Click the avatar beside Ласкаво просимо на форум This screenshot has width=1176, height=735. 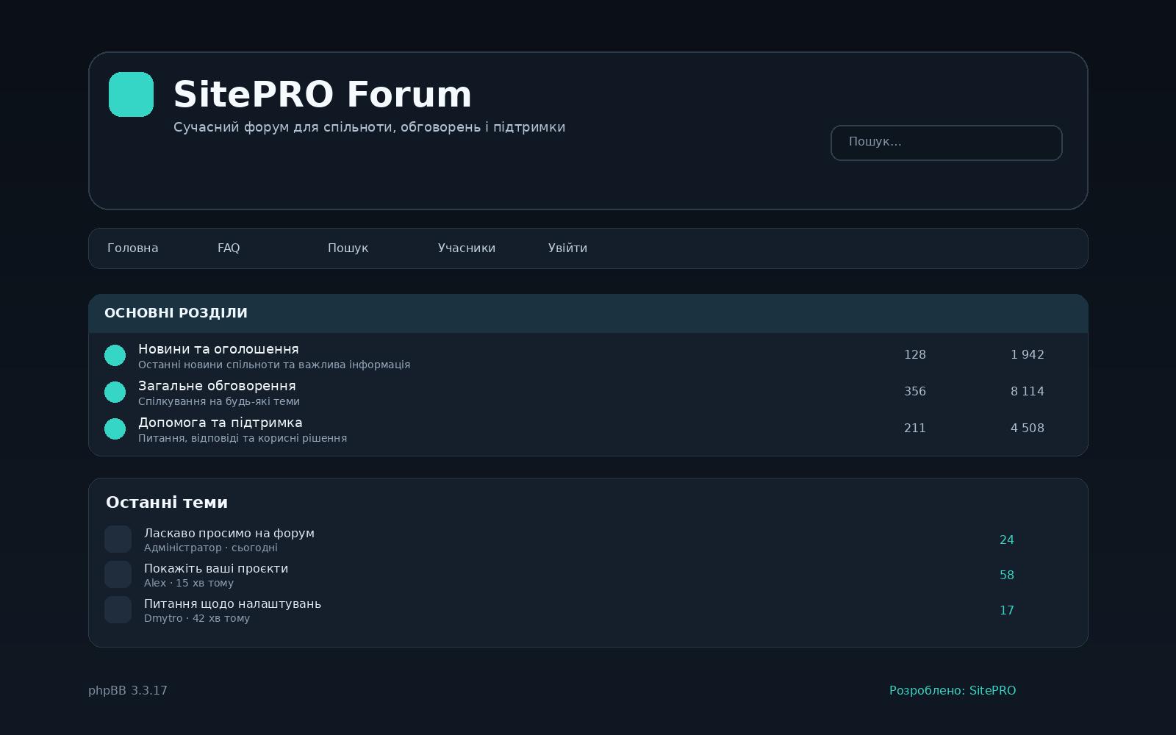point(118,539)
